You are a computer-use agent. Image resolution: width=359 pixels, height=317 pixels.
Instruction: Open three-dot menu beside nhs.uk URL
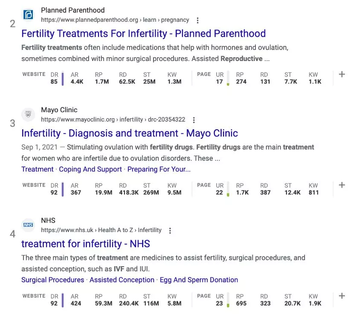[170, 230]
